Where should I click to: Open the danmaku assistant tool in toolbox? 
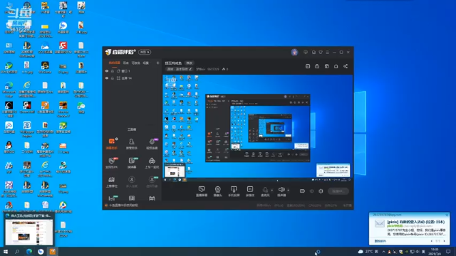111,144
